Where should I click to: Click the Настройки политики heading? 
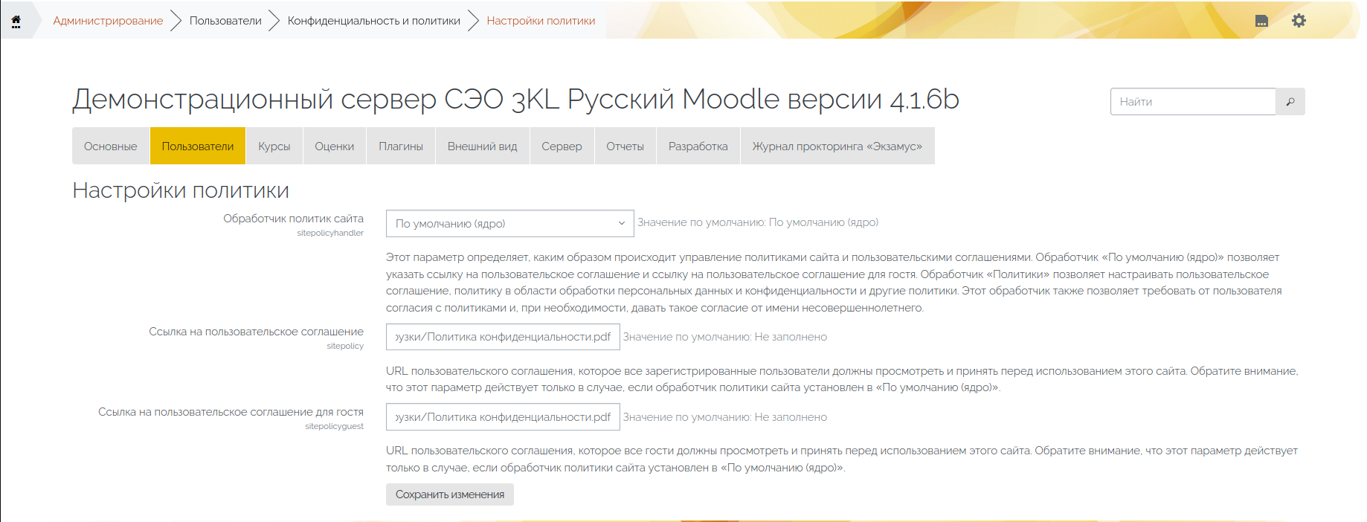click(181, 190)
